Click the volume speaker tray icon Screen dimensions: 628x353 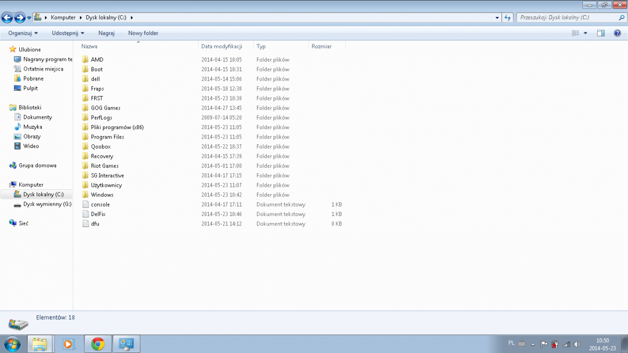577,344
